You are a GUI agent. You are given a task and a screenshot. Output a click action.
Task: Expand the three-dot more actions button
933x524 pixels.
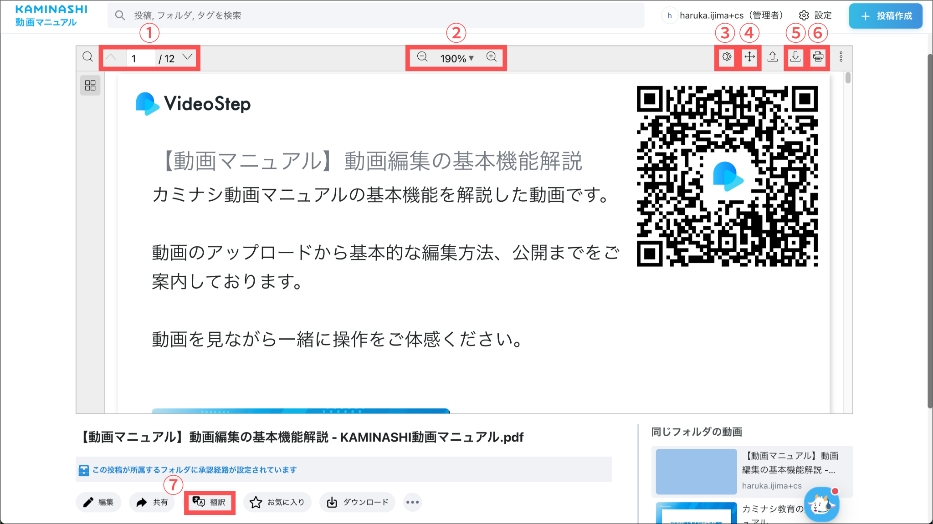[412, 502]
